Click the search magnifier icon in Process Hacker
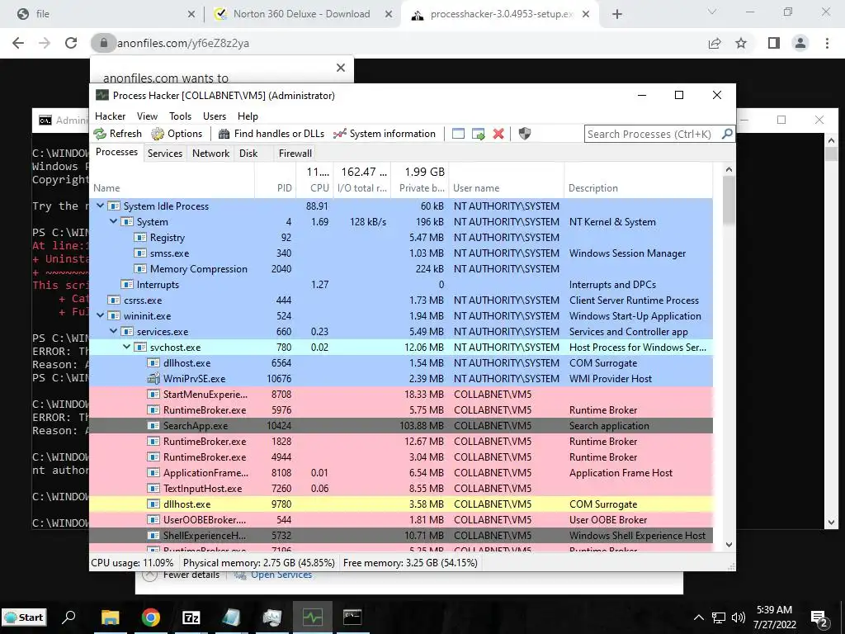The image size is (845, 634). click(727, 134)
